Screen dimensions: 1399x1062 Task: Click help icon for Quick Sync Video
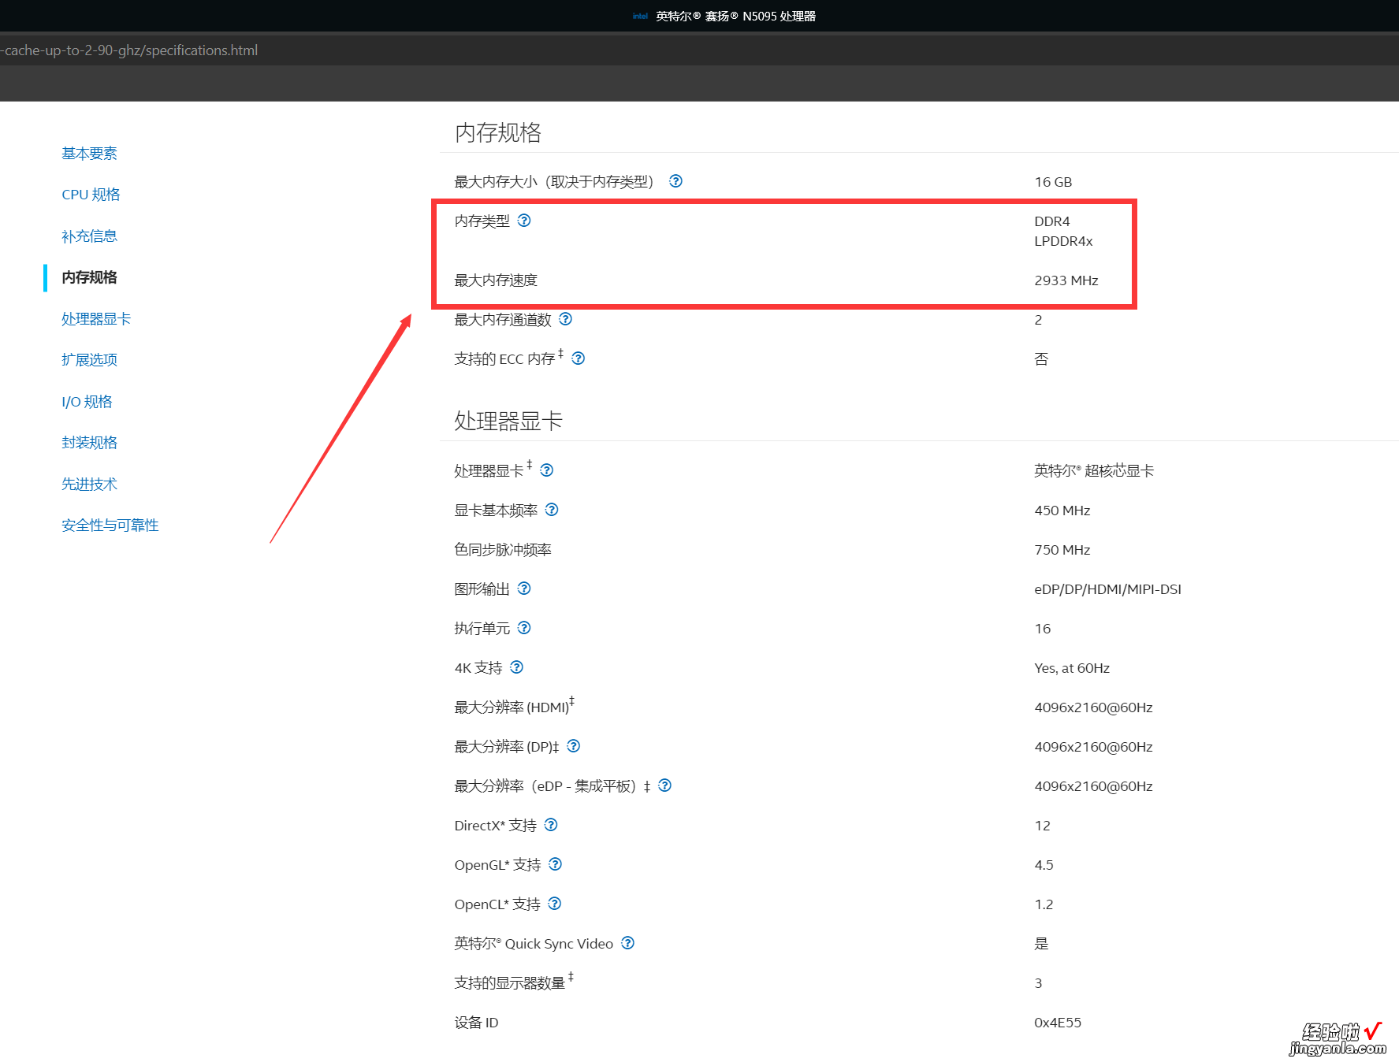pos(627,943)
